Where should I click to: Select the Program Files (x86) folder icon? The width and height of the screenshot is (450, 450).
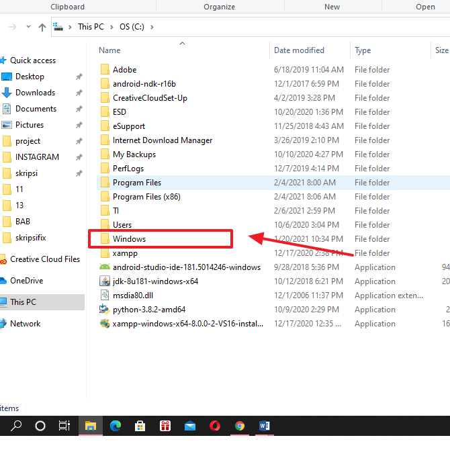point(105,196)
